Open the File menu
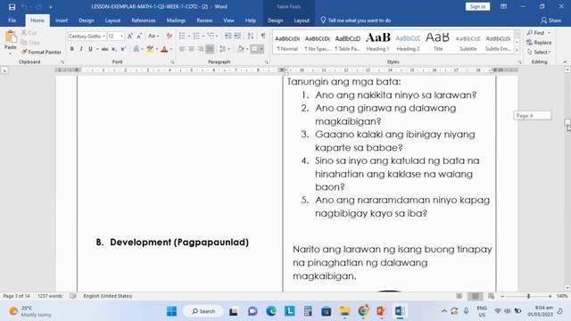 [12, 21]
